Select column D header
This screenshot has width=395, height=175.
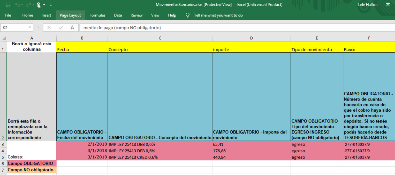pos(252,38)
